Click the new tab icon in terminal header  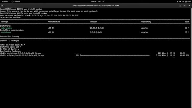coord(2,5)
